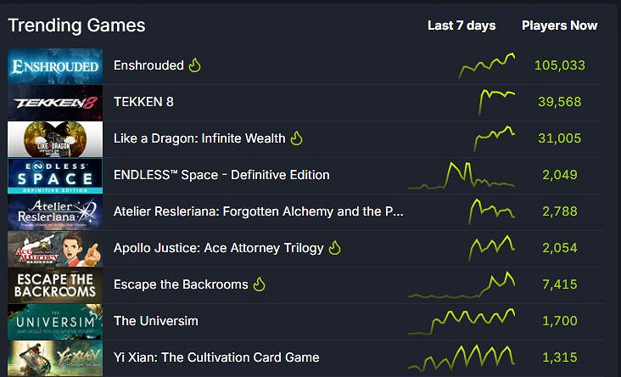Sort by the Last 7 days column
This screenshot has width=621, height=377.
click(462, 25)
